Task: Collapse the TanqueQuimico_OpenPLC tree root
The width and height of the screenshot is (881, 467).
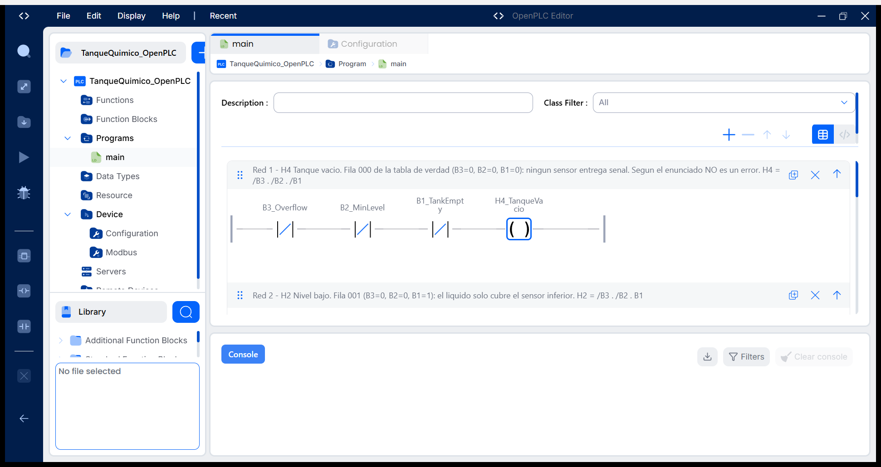Action: 64,81
